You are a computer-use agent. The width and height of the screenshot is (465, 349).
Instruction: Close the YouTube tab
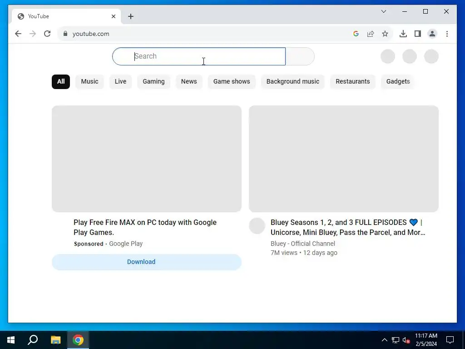click(x=113, y=16)
